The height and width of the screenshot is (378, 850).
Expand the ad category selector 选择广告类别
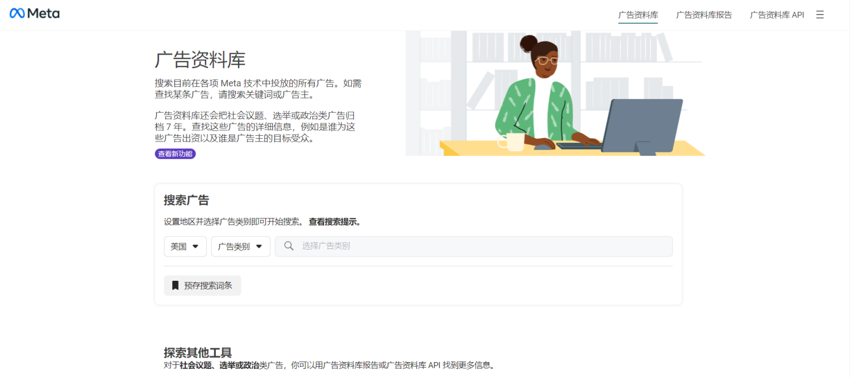[x=474, y=246]
